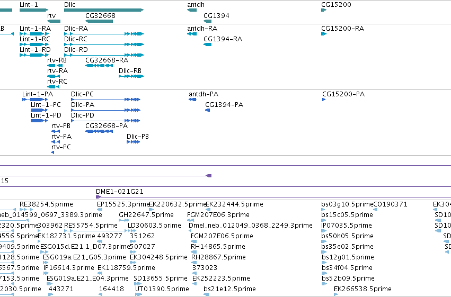Select the EK220632.5prime EST
This screenshot has width=451, height=297.
(x=152, y=210)
